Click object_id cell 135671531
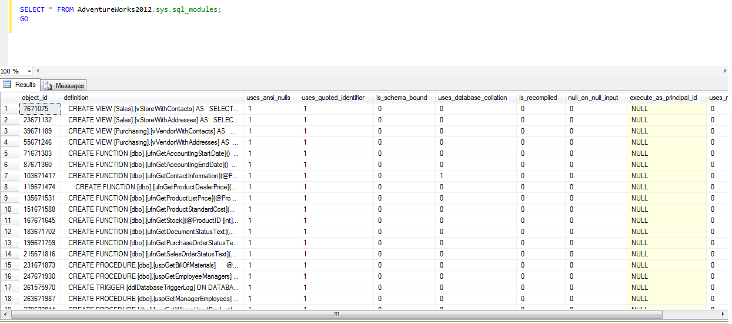Viewport: 732px width, 324px height. [39, 198]
